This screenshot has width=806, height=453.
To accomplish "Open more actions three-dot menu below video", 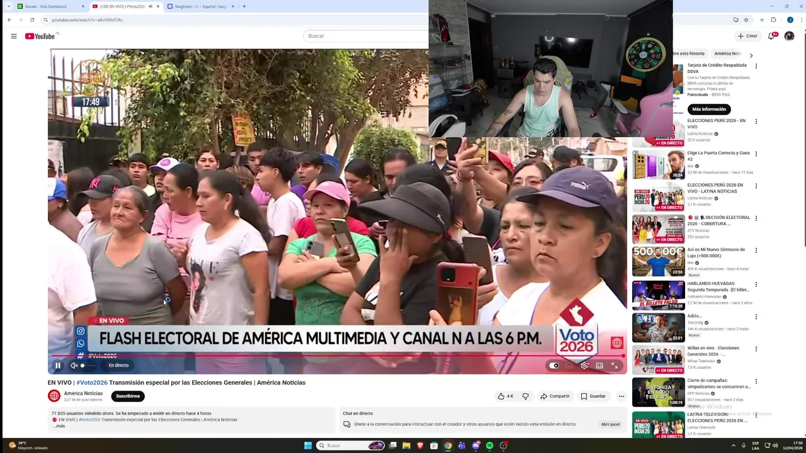I will [x=621, y=396].
